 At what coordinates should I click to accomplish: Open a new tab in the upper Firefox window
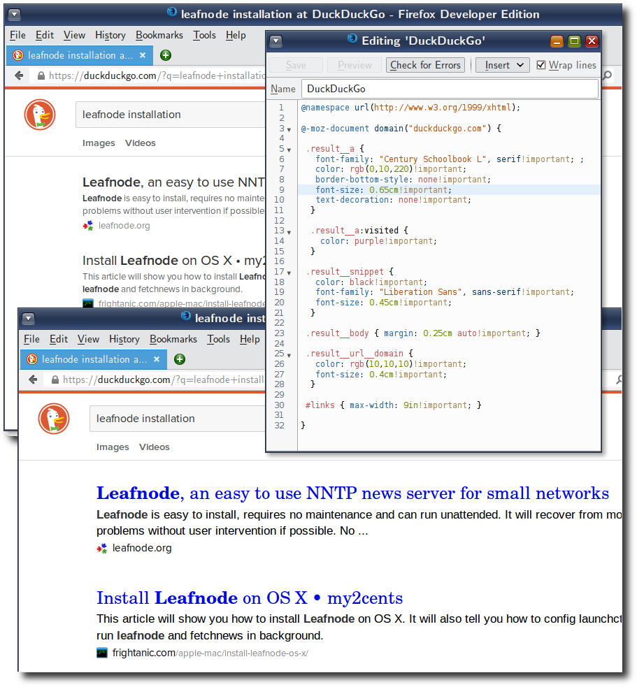(x=166, y=55)
